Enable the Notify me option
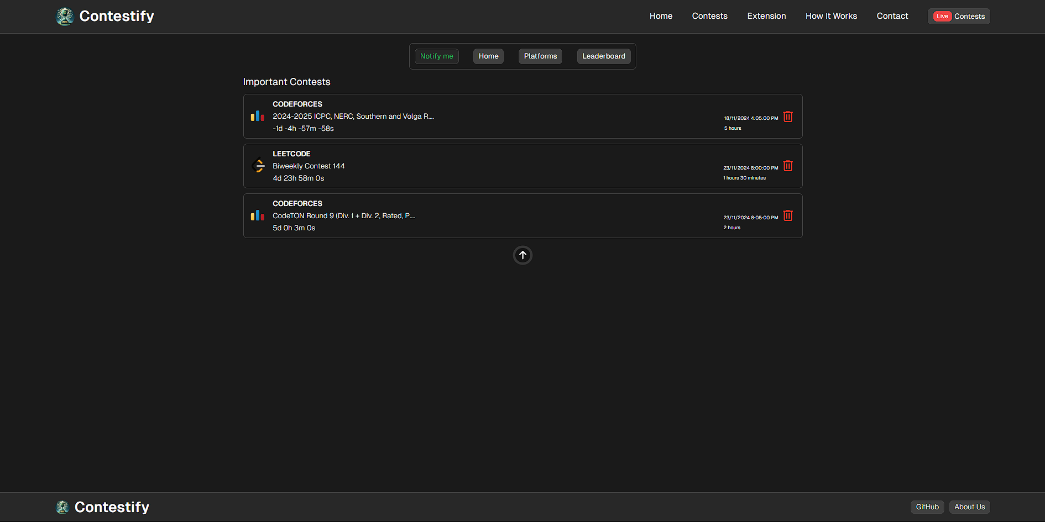 (x=436, y=56)
